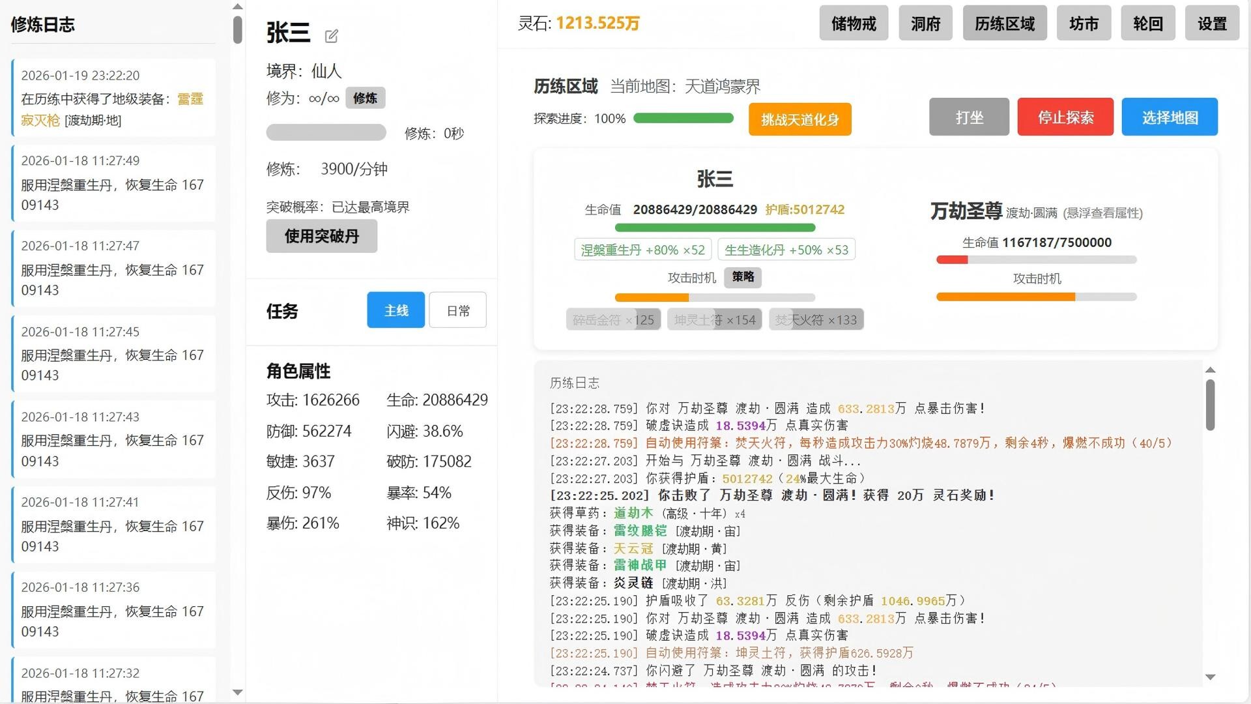
Task: Select the 历练区域 exploration area button
Action: pyautogui.click(x=1004, y=23)
